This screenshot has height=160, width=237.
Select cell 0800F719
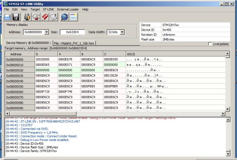point(46,92)
